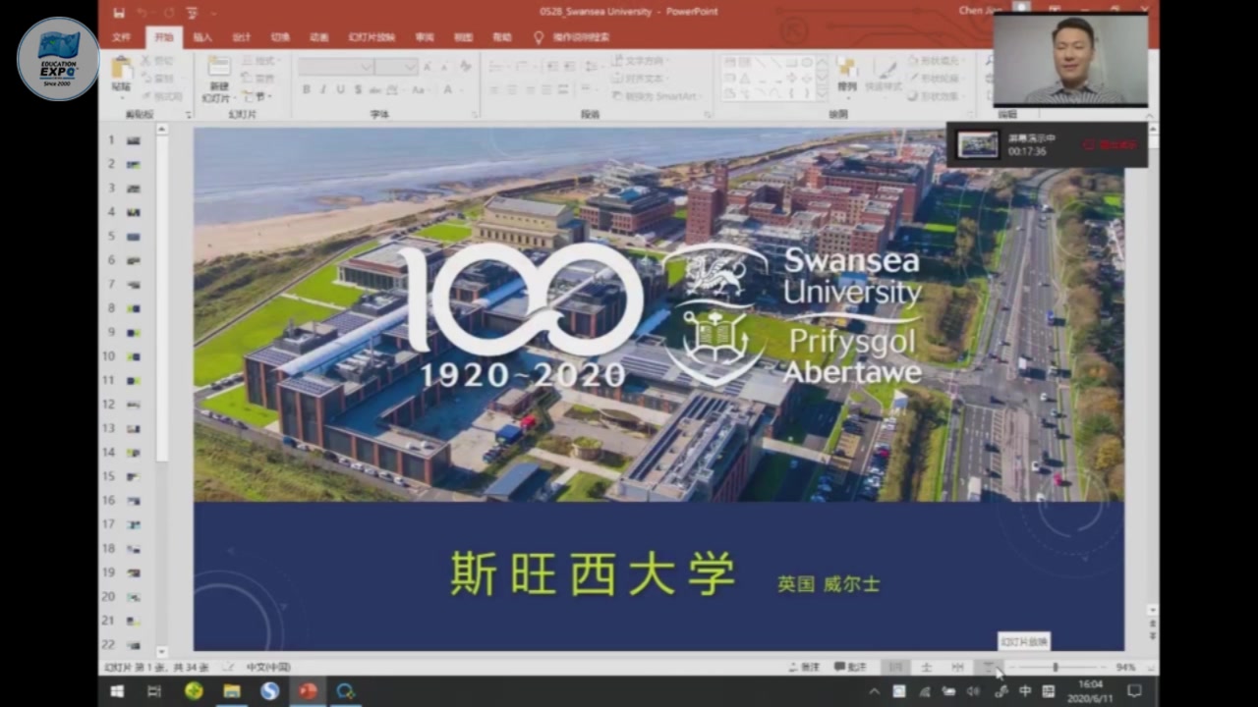Open Task View on the taskbar
1258x707 pixels.
(154, 692)
